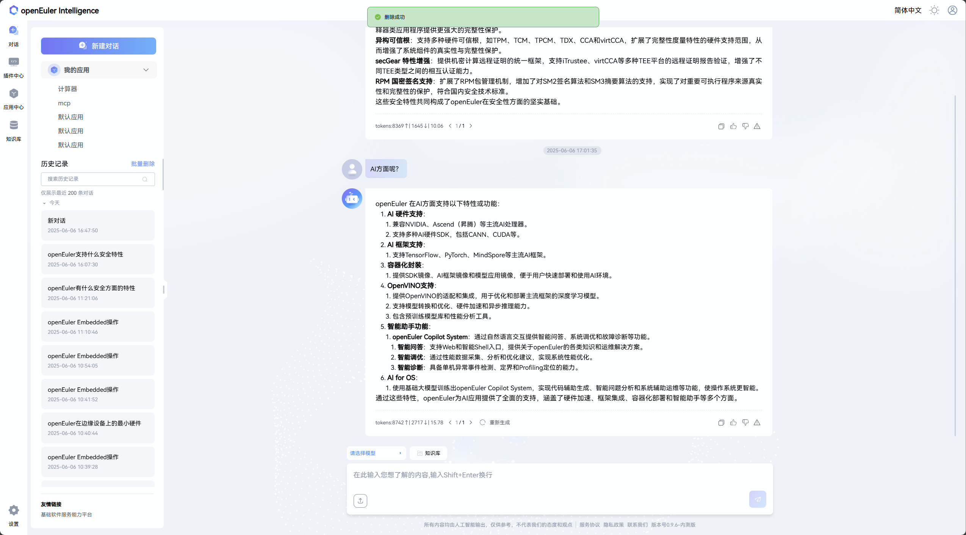Dislike the AI answer (tokens:8742)
Image resolution: width=966 pixels, height=535 pixels.
[745, 422]
